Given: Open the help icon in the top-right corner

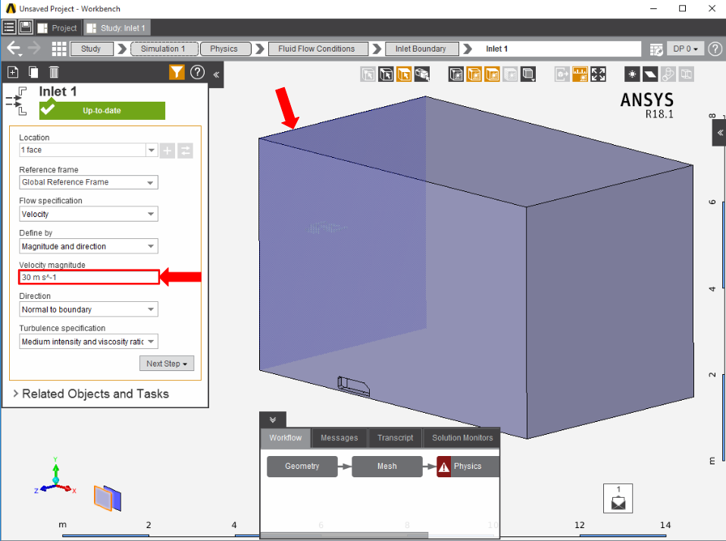Looking at the screenshot, I should click(x=715, y=49).
